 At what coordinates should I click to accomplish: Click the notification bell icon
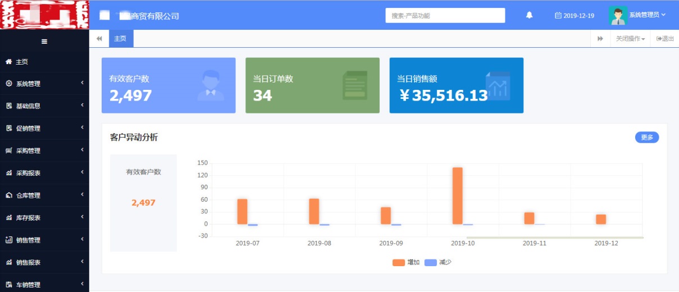pyautogui.click(x=529, y=15)
